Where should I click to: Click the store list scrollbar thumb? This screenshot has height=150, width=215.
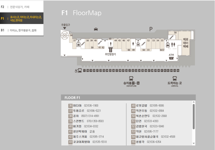pyautogui.click(x=193, y=117)
